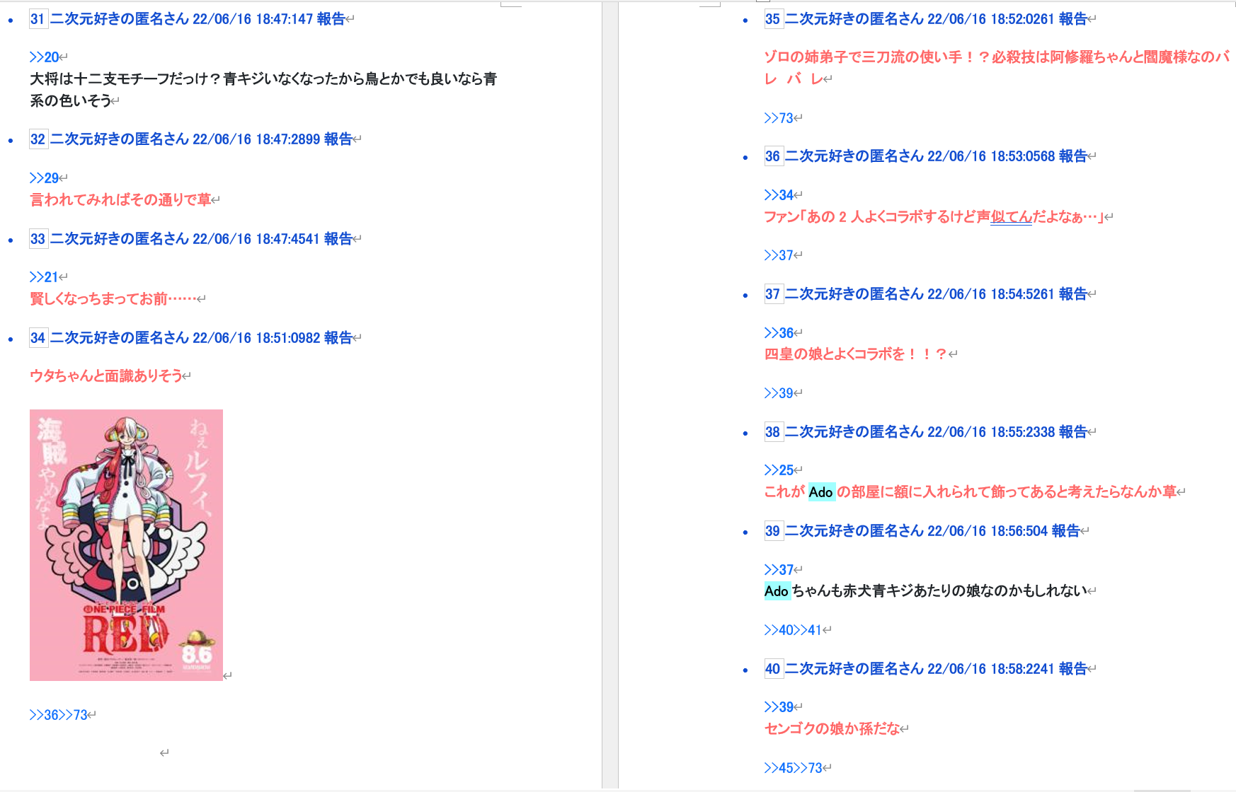
Task: Click 報告 on post 18:47:4541
Action: pos(338,239)
